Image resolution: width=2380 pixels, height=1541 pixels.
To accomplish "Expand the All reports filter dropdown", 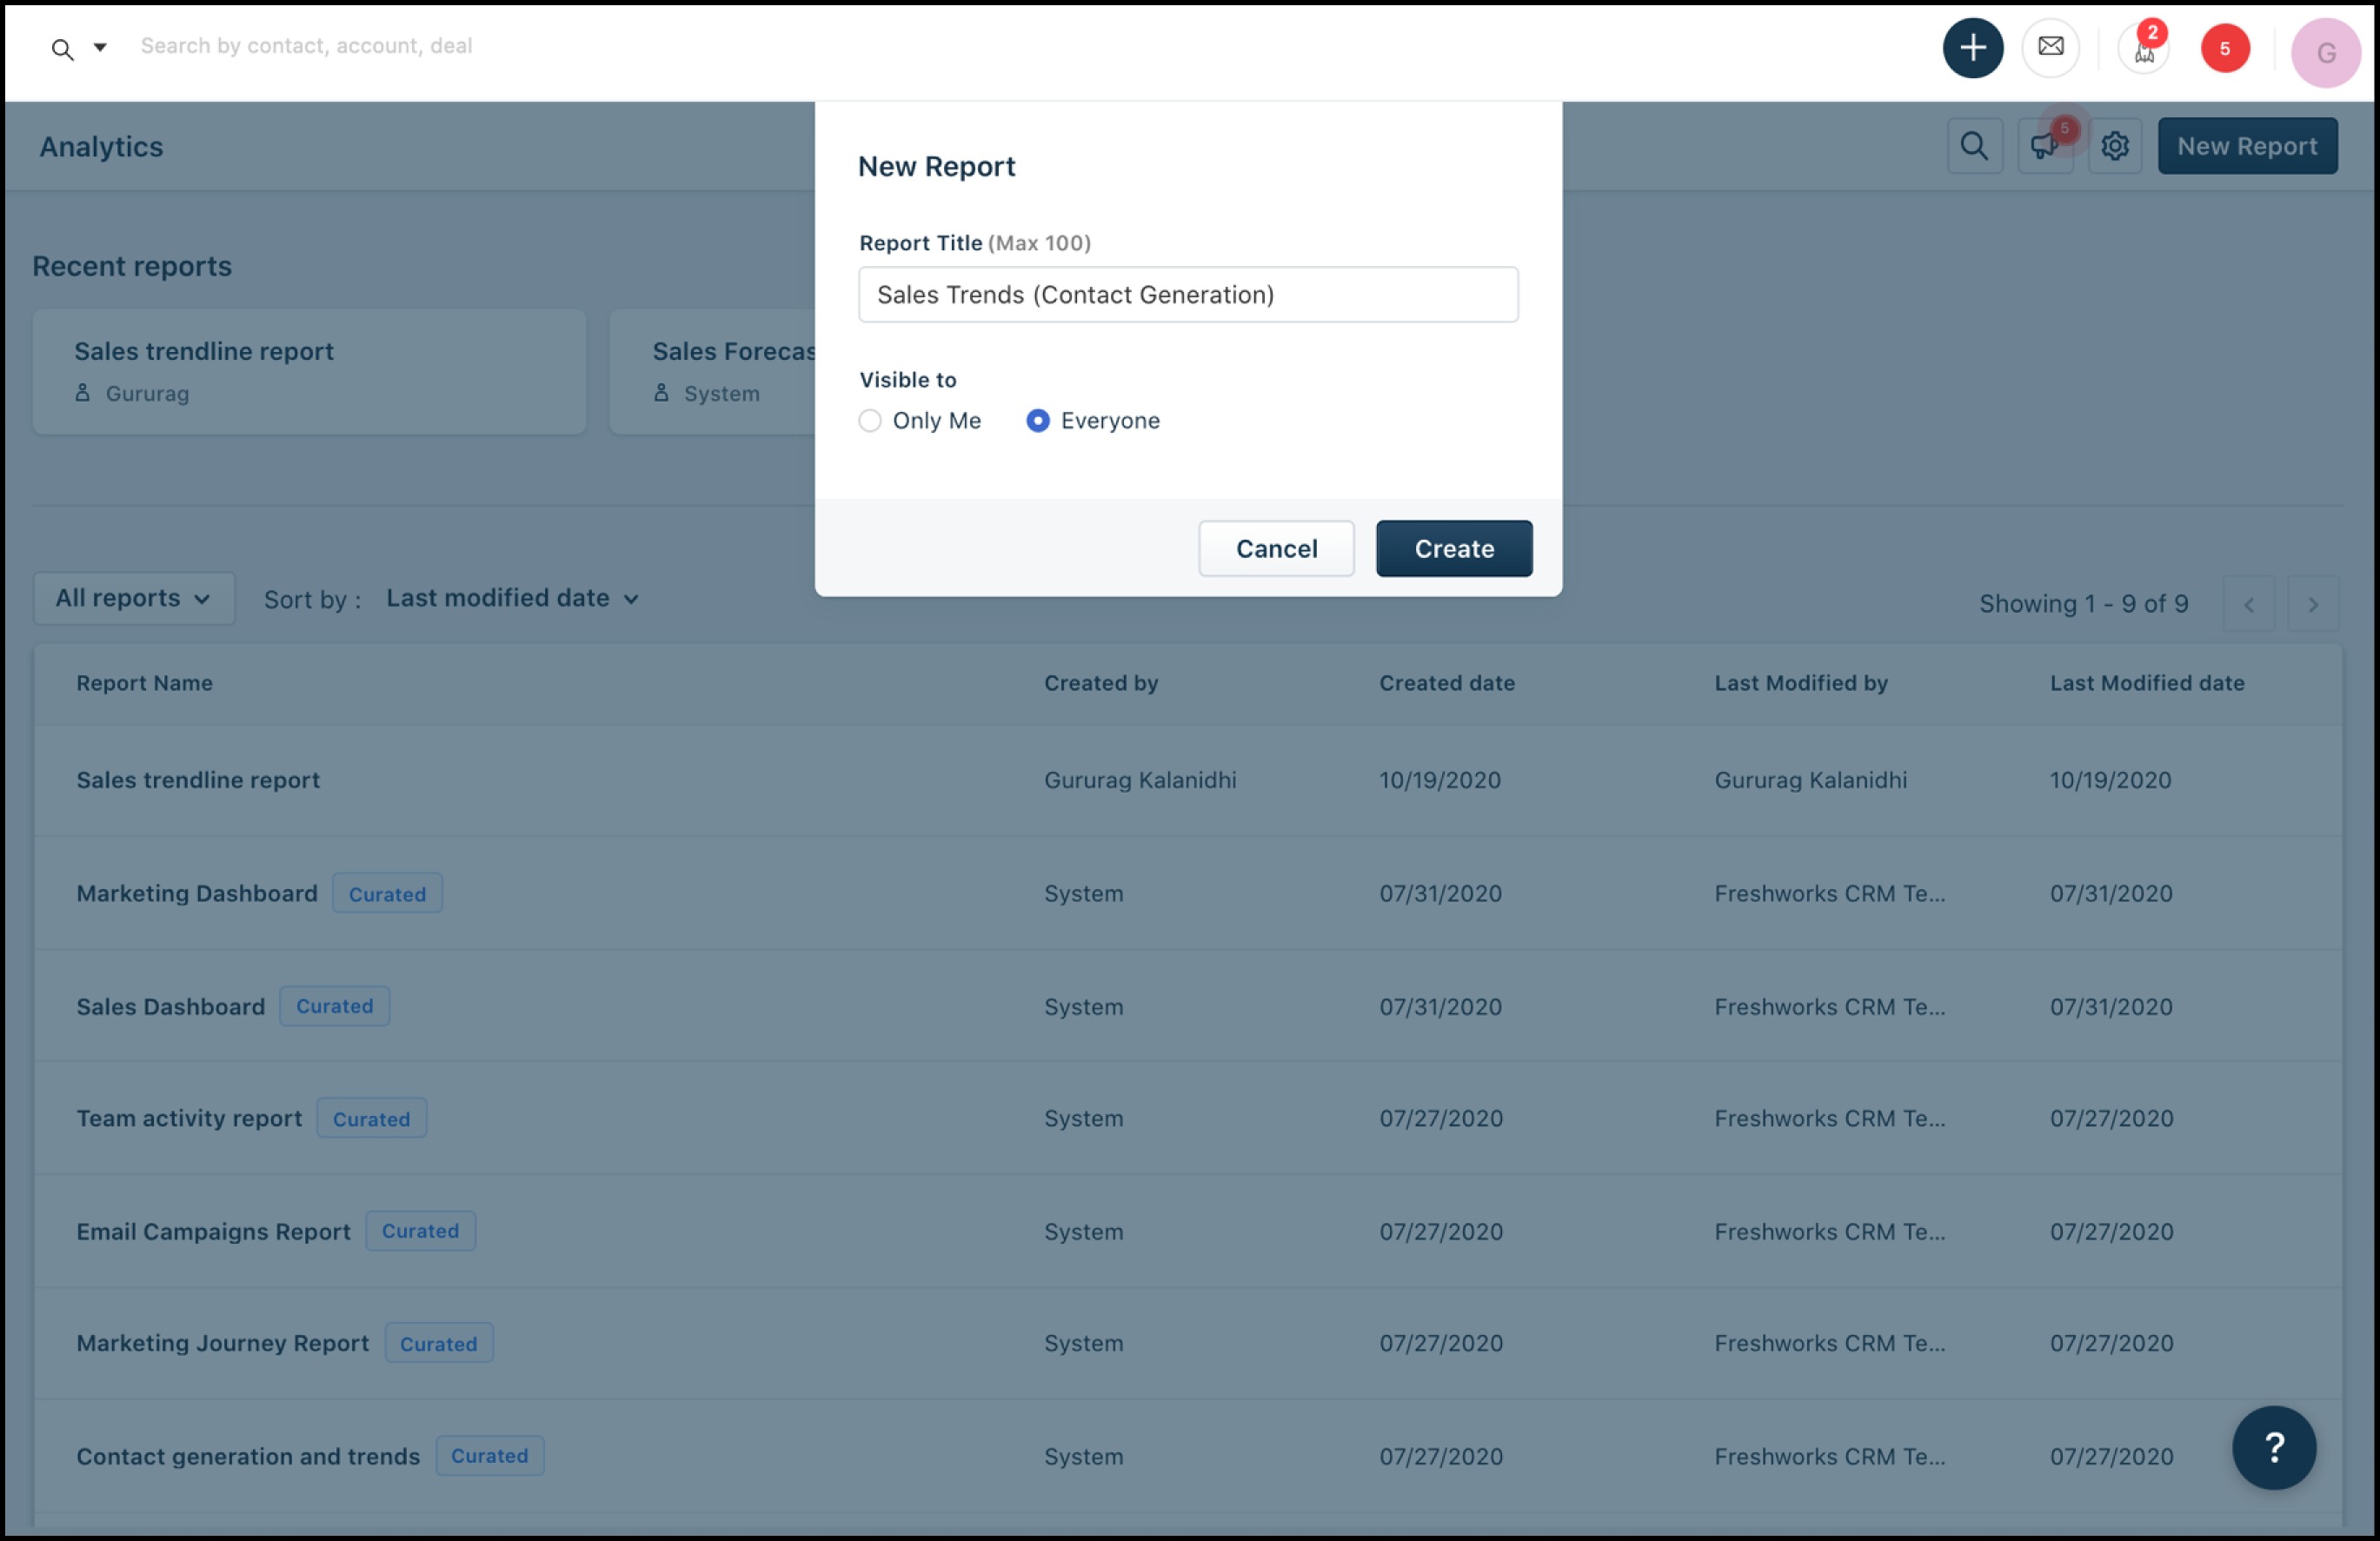I will [x=134, y=598].
